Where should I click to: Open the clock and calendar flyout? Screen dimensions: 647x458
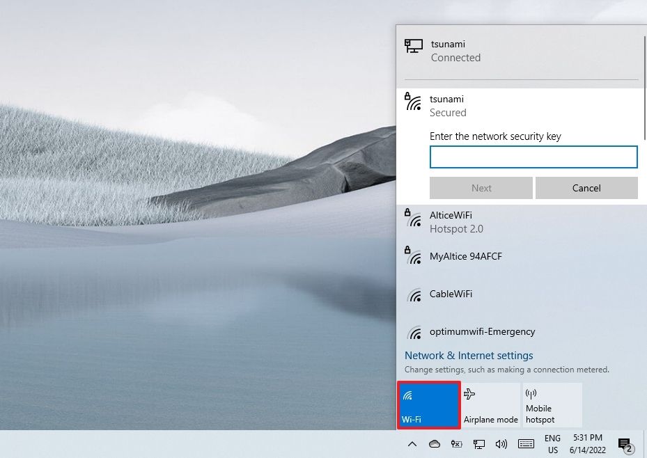pos(587,443)
